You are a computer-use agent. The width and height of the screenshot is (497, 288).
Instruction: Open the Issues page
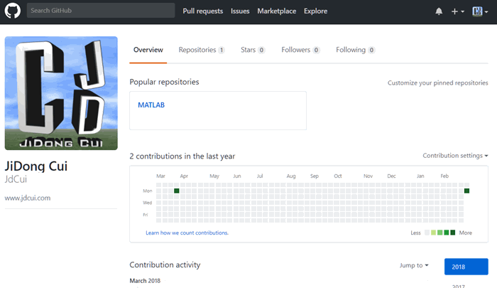click(240, 11)
